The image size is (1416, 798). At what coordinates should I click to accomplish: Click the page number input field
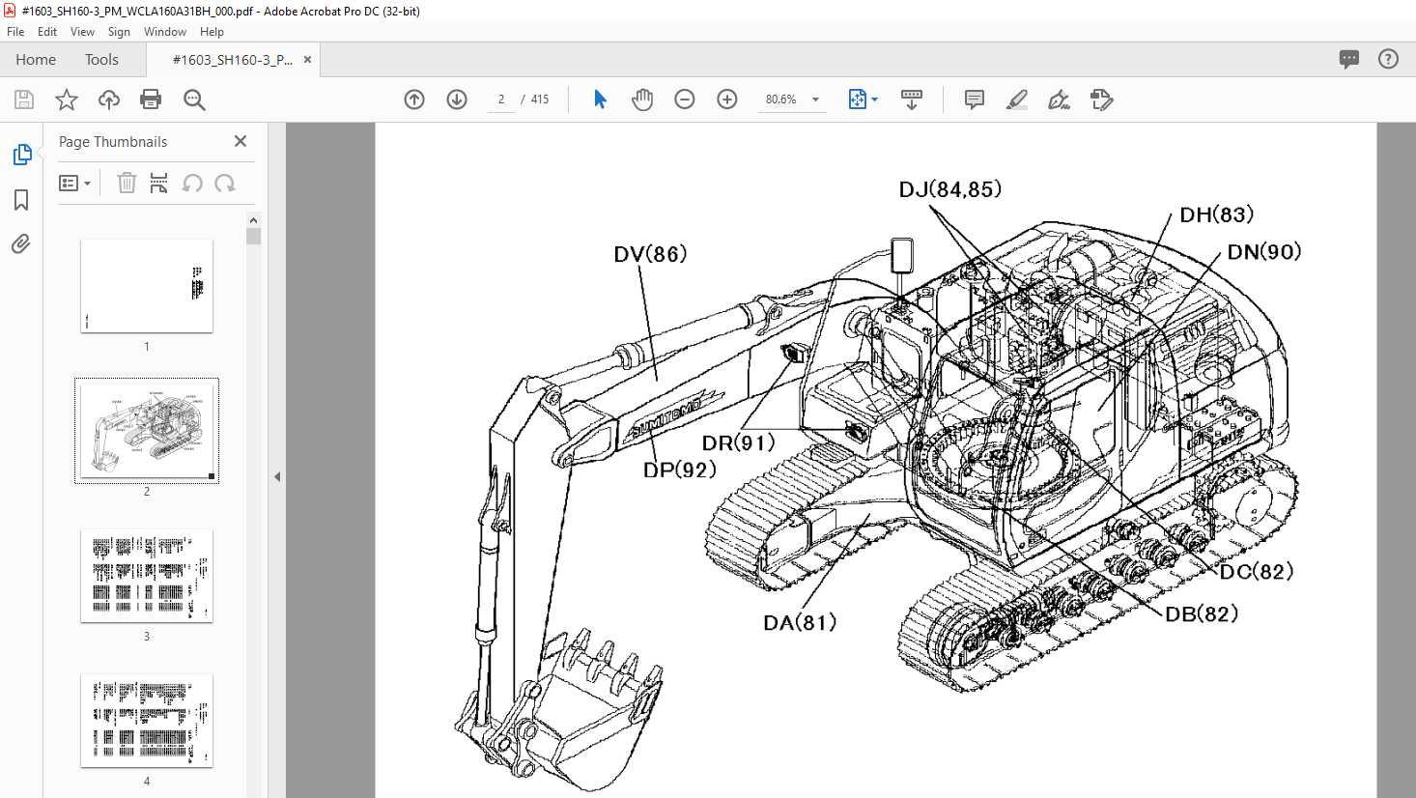[x=501, y=100]
